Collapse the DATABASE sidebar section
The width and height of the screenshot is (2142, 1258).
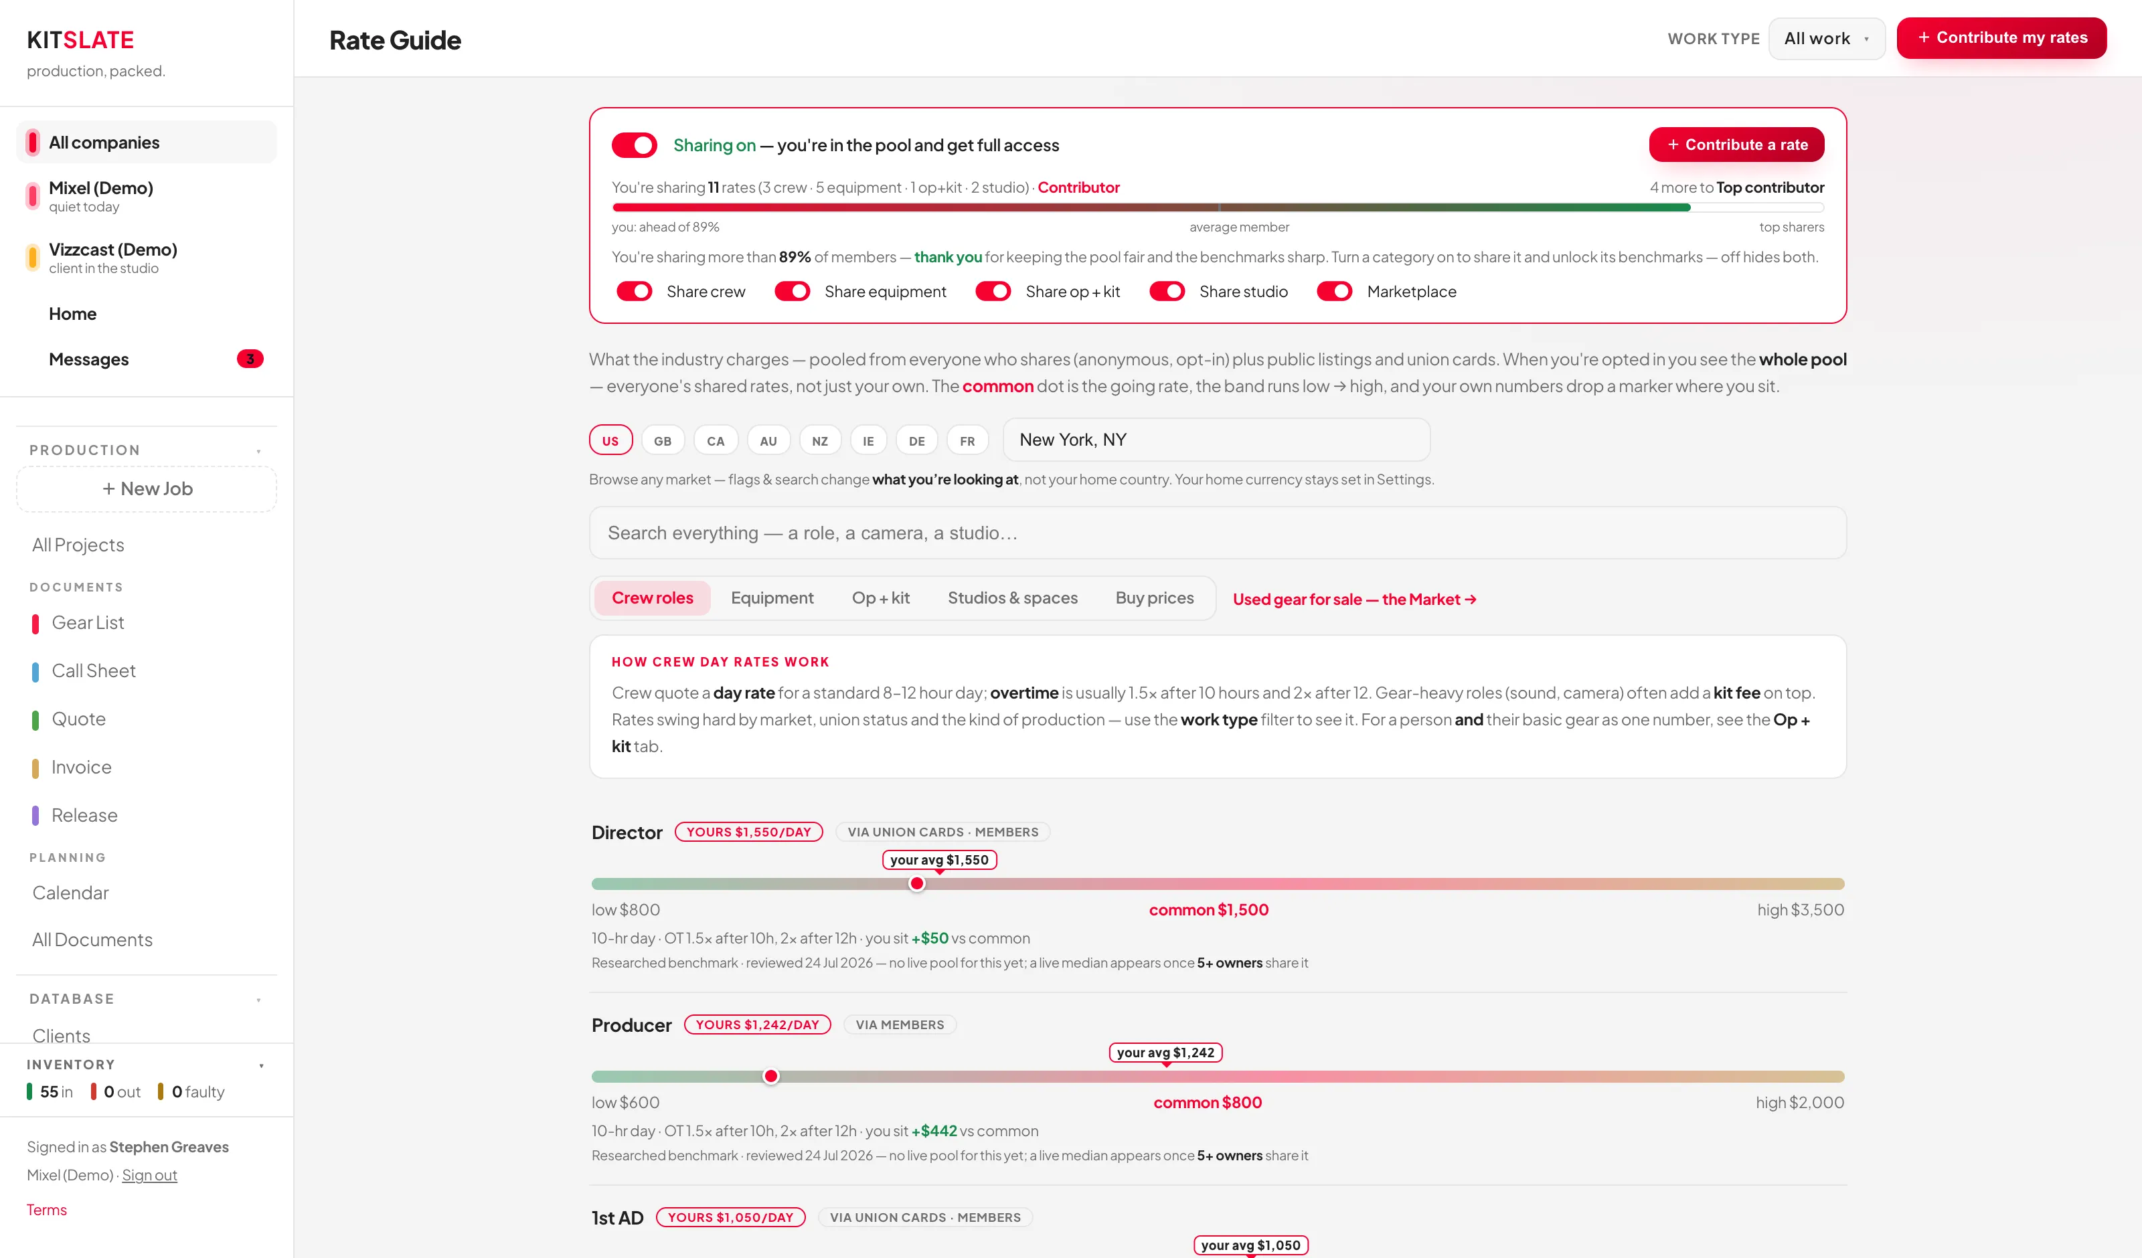pos(258,1000)
